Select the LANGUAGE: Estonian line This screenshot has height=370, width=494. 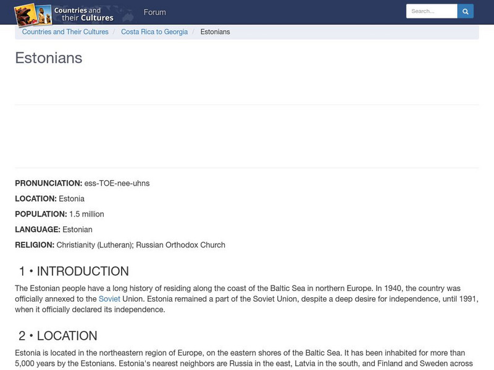pyautogui.click(x=54, y=229)
